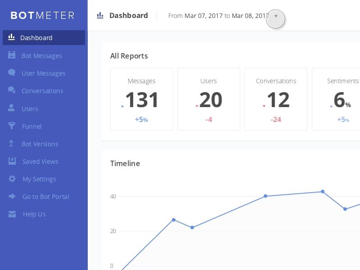Open the All Reports section heading
Image resolution: width=360 pixels, height=270 pixels.
pos(129,56)
